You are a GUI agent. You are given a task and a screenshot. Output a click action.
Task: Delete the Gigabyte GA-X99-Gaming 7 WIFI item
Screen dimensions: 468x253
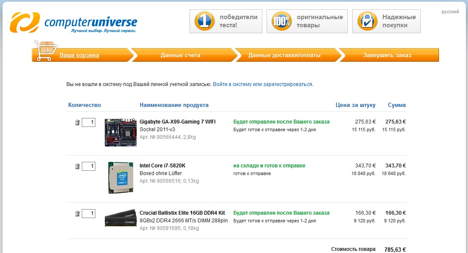pyautogui.click(x=78, y=123)
